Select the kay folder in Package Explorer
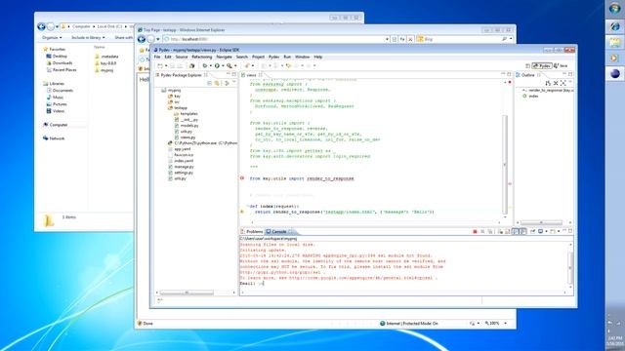 click(x=174, y=97)
